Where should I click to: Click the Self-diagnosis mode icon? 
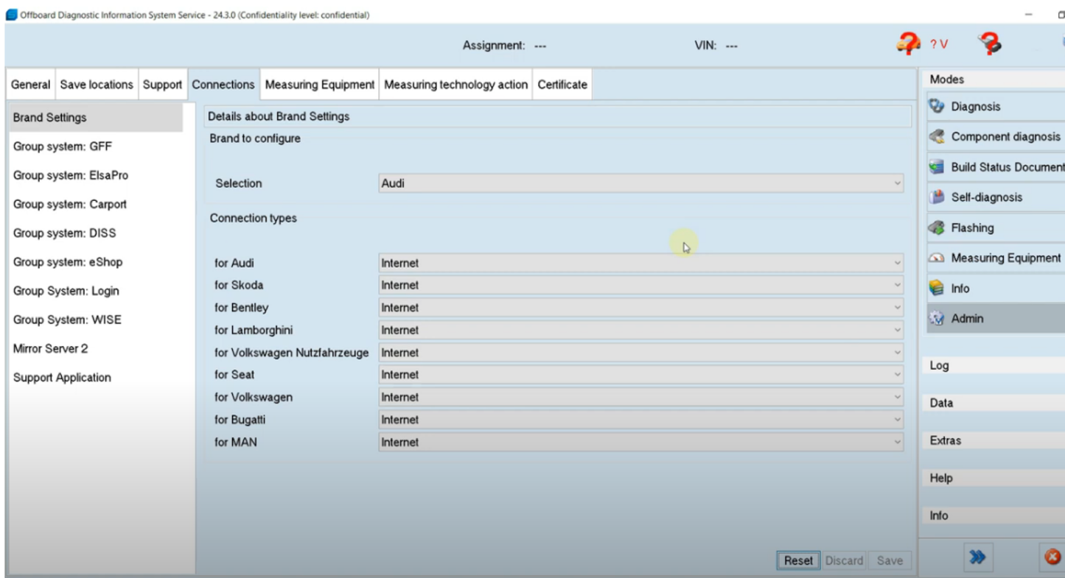(x=937, y=197)
